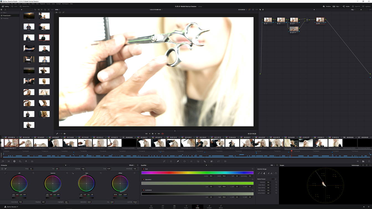
Task: Switch to the Deliver page tab
Action: (x=221, y=207)
